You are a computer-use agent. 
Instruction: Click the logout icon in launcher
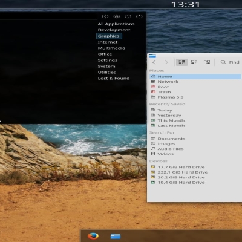tap(105, 16)
